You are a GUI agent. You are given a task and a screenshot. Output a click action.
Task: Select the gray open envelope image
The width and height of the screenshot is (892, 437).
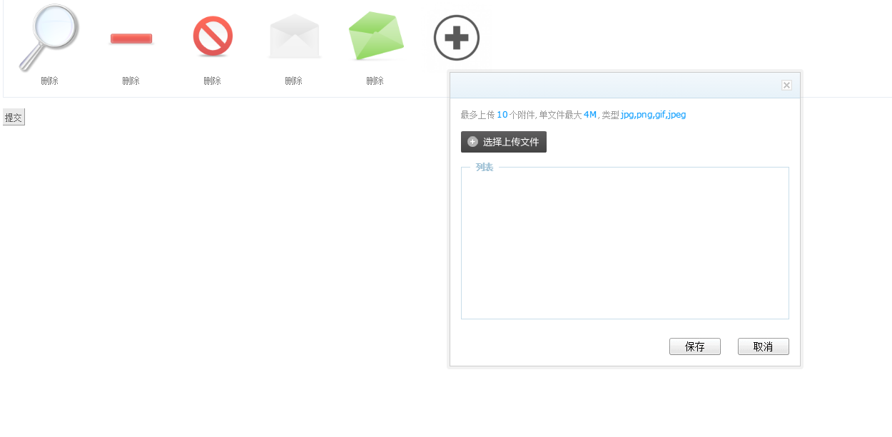(x=294, y=36)
